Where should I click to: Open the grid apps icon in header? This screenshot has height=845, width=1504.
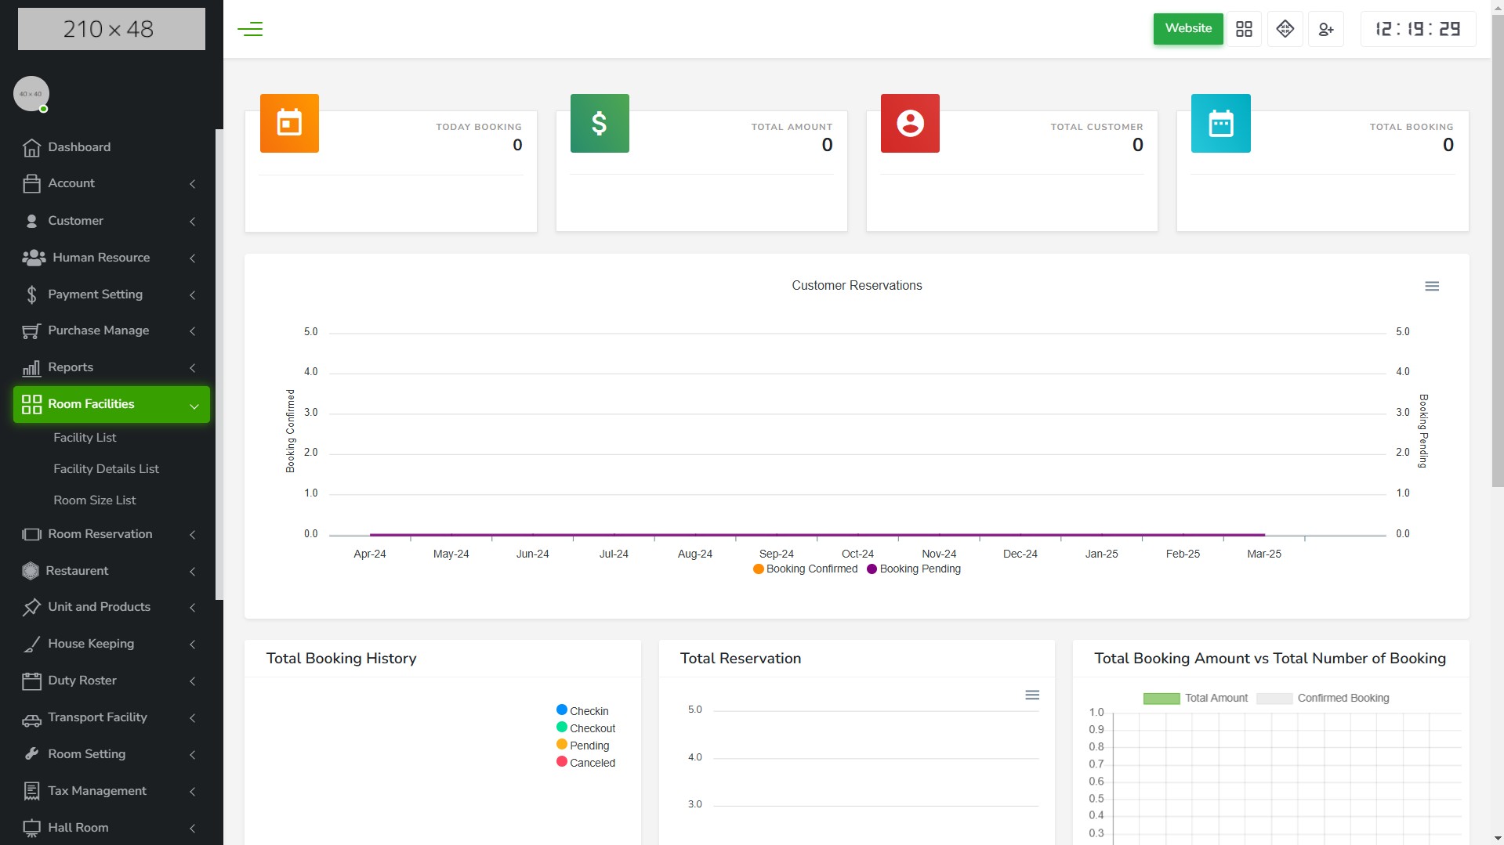pyautogui.click(x=1244, y=30)
